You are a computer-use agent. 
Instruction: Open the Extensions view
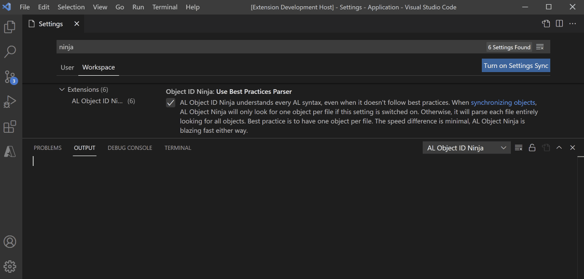tap(10, 127)
